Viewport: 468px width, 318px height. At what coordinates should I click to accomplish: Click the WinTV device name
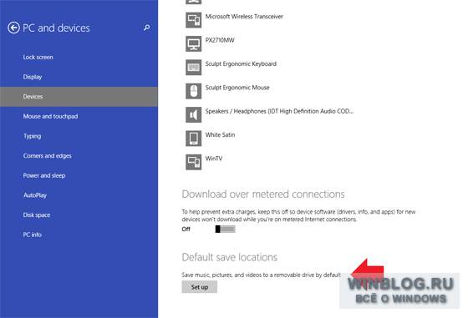(x=214, y=159)
